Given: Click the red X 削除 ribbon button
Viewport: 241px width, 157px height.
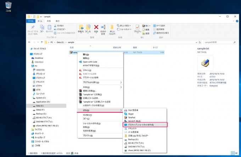Looking at the screenshot, I should pos(96,27).
